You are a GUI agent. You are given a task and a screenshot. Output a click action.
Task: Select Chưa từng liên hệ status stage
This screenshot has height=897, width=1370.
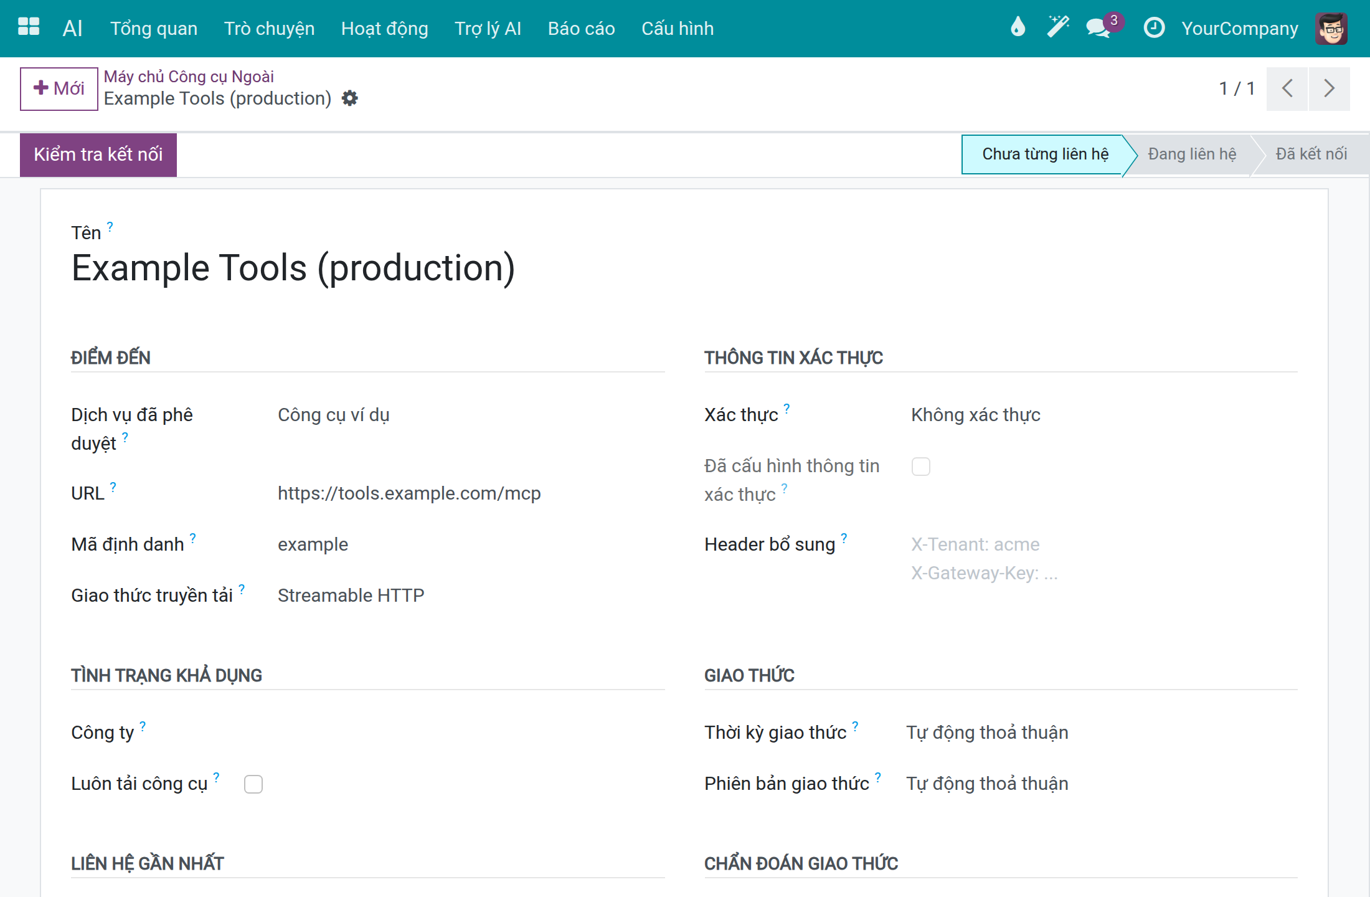(x=1045, y=154)
